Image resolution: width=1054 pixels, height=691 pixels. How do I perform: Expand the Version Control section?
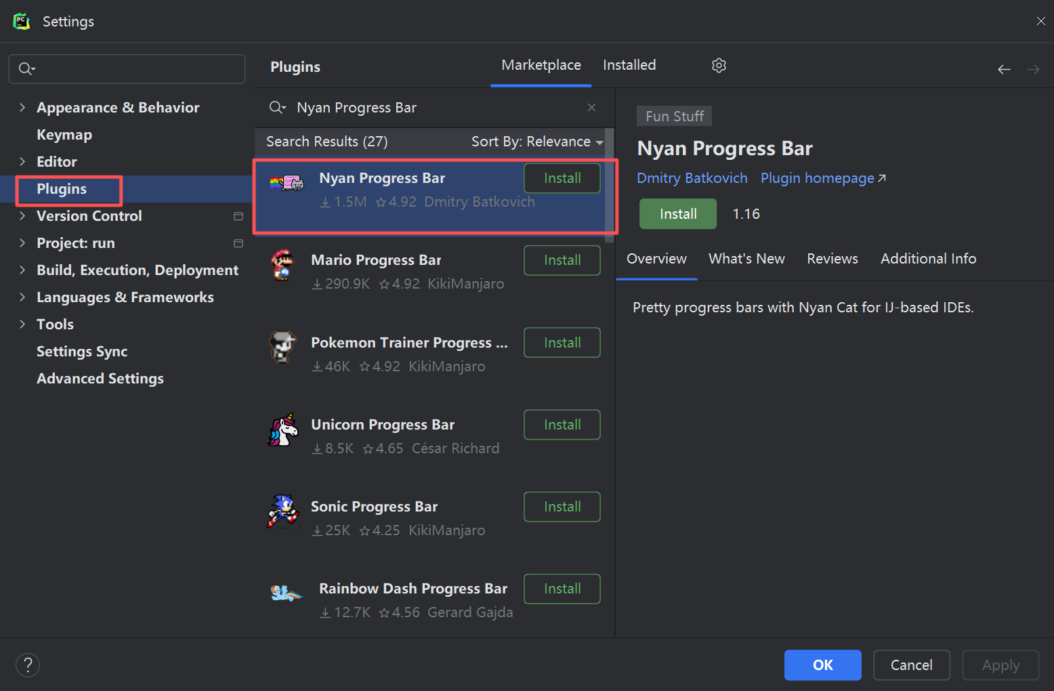coord(22,215)
